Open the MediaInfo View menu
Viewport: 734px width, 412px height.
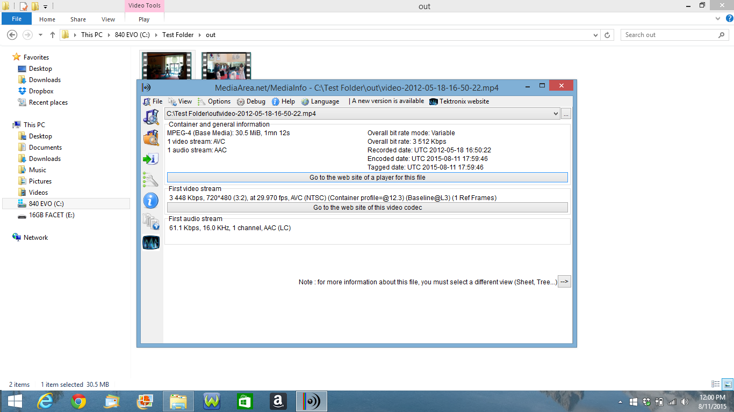click(x=180, y=101)
